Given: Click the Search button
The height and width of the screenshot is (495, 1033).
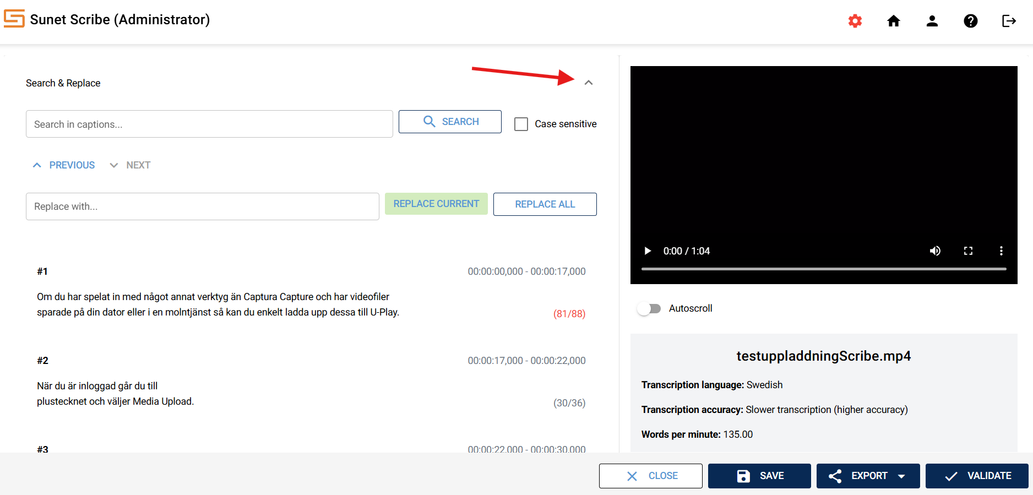Looking at the screenshot, I should click(450, 122).
